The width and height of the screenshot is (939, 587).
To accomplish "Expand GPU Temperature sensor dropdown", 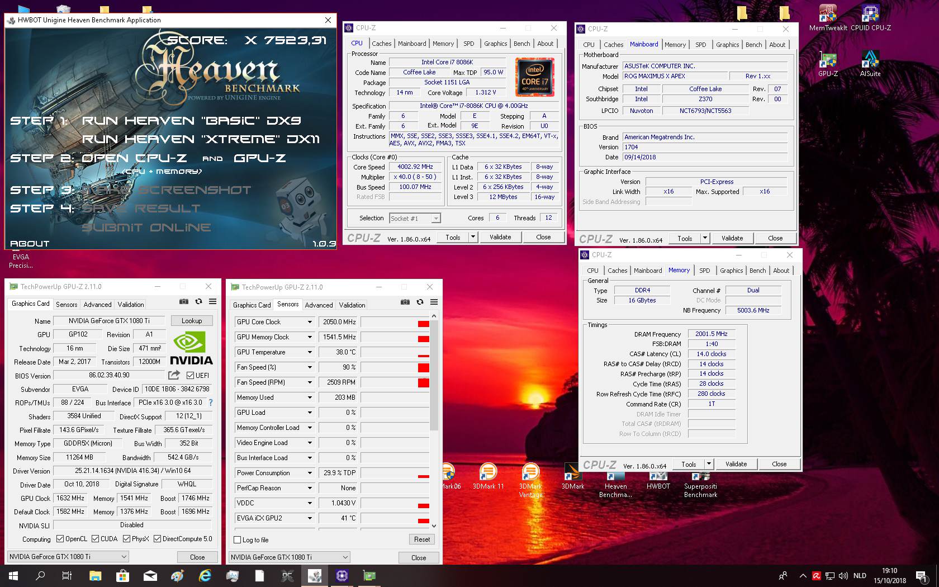I will coord(310,352).
